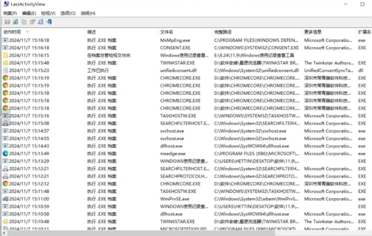Select the MsMpEng.exe row
The width and height of the screenshot is (372, 236).
tap(175, 40)
